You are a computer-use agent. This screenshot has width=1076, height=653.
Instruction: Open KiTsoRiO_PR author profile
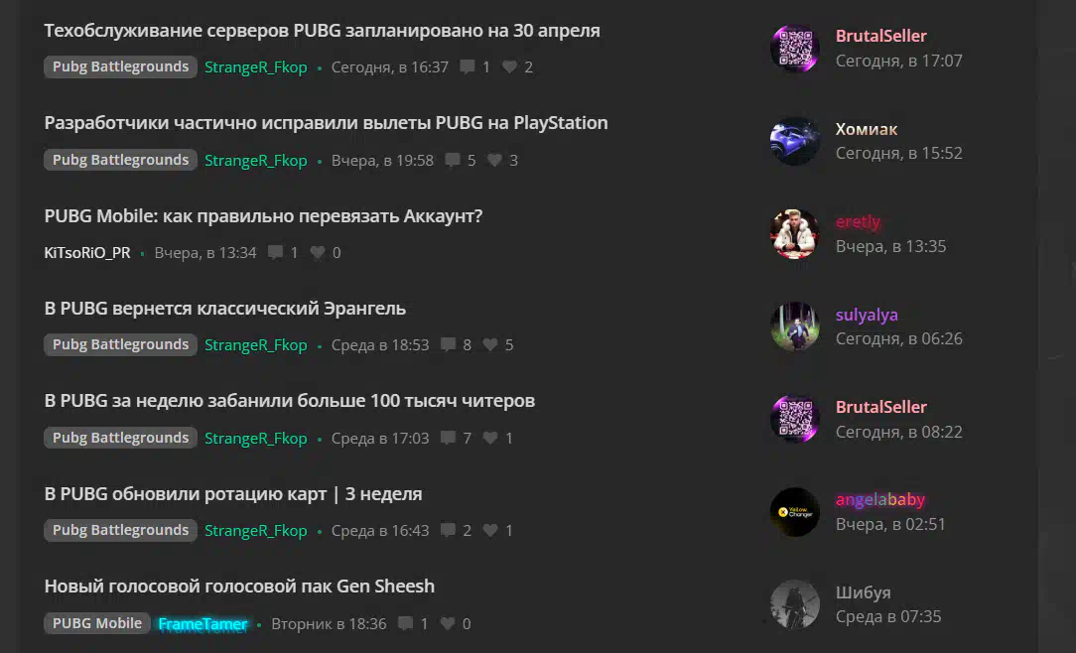87,252
